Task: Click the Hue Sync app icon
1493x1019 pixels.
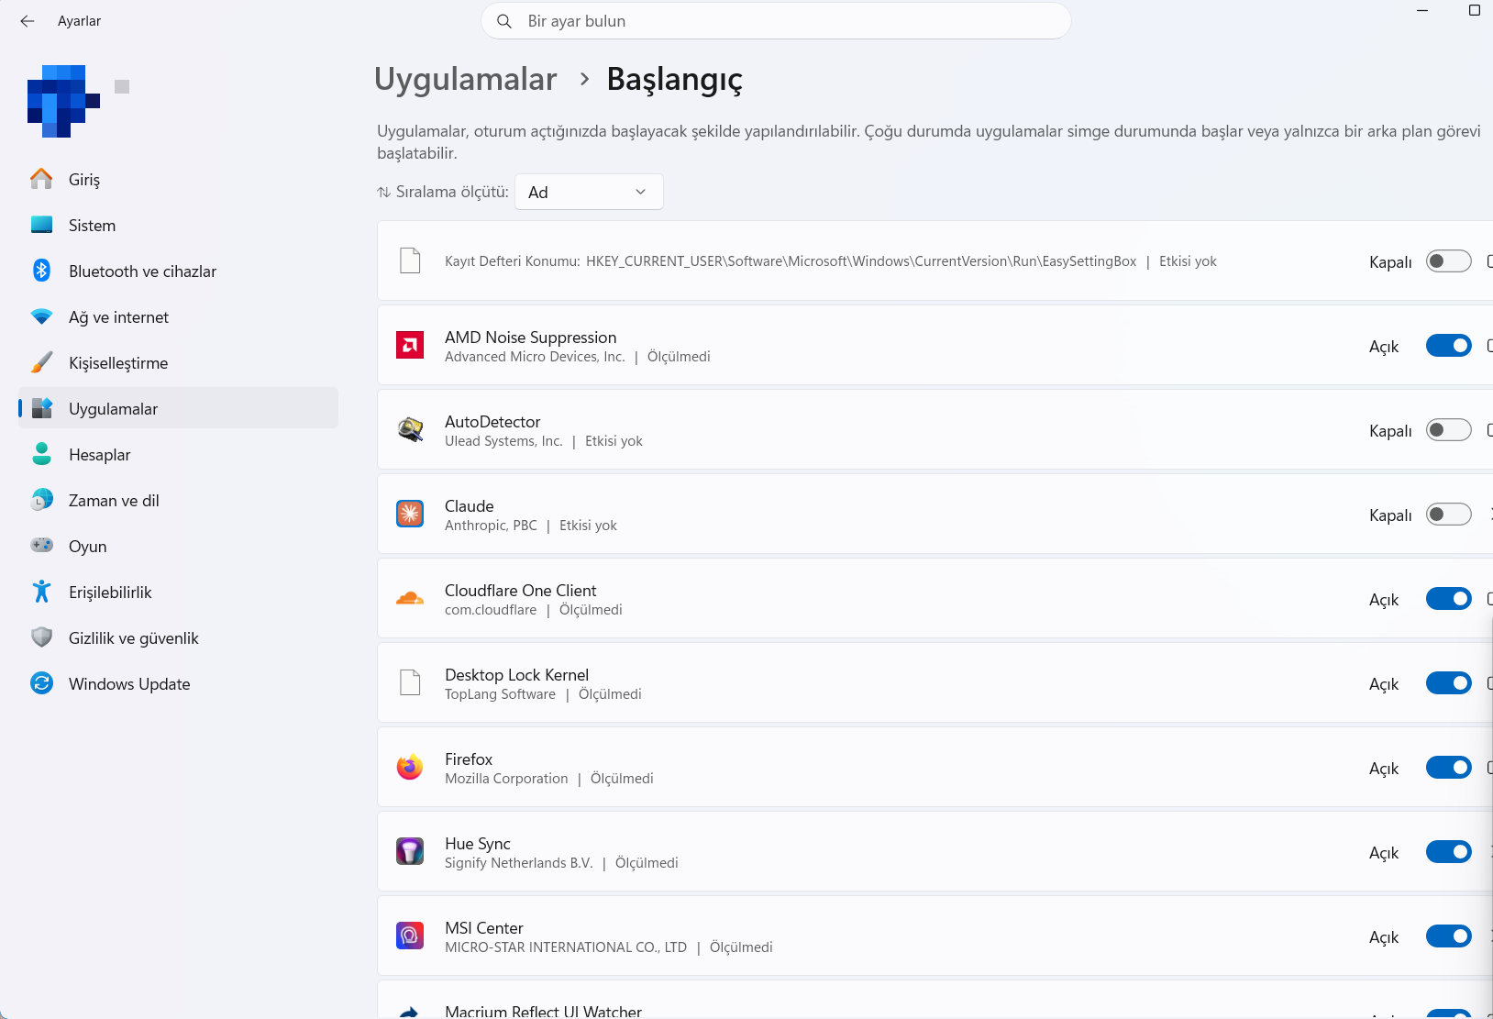Action: point(410,851)
